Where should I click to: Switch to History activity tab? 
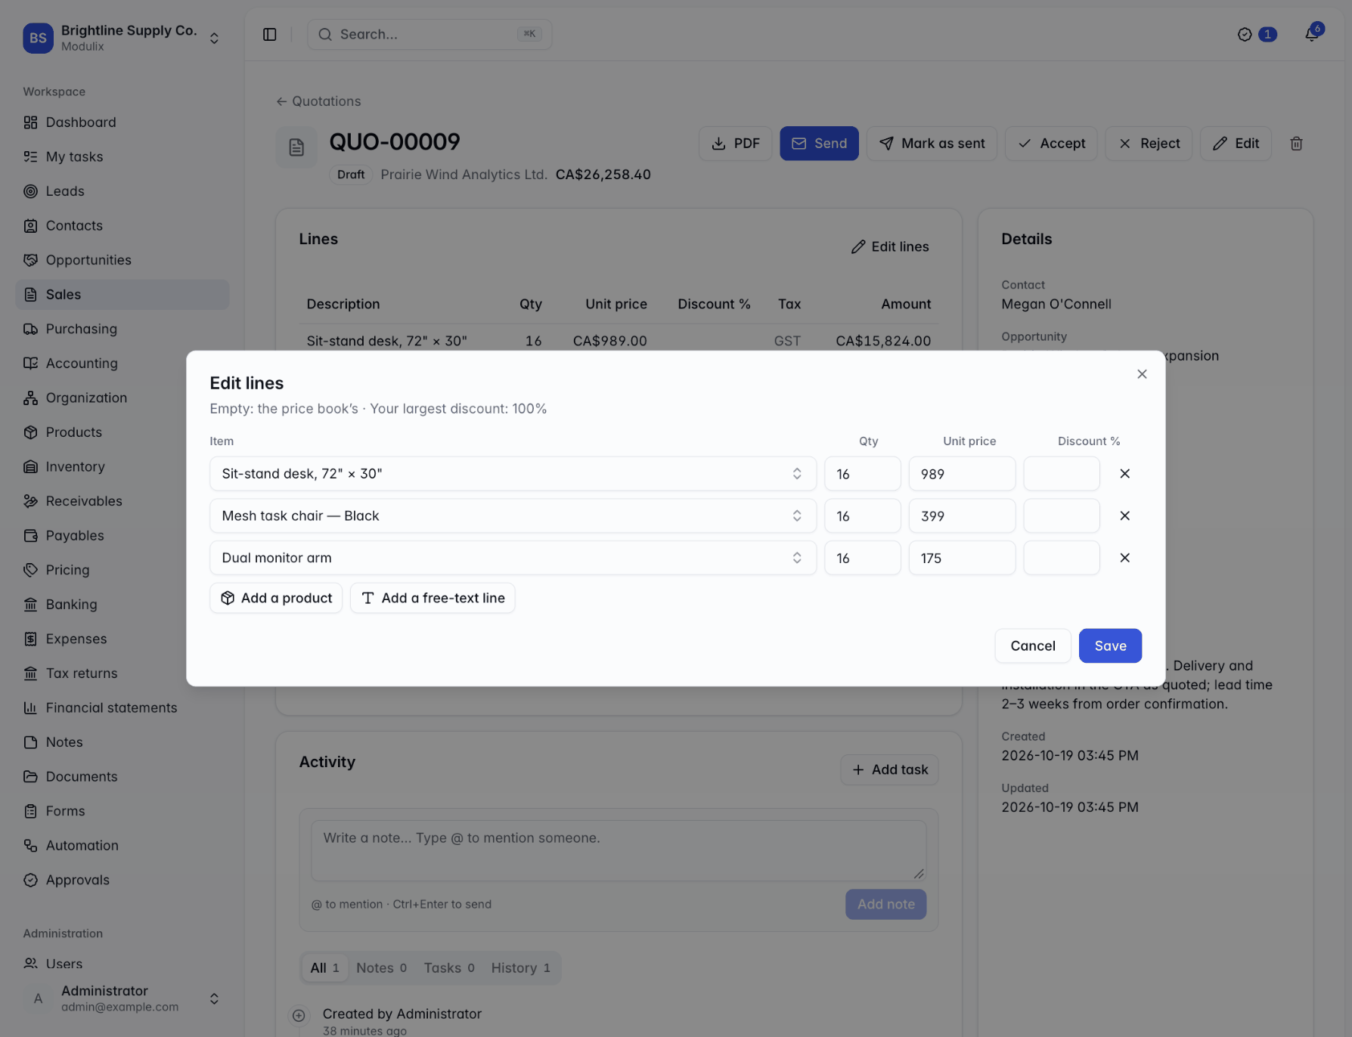point(520,967)
